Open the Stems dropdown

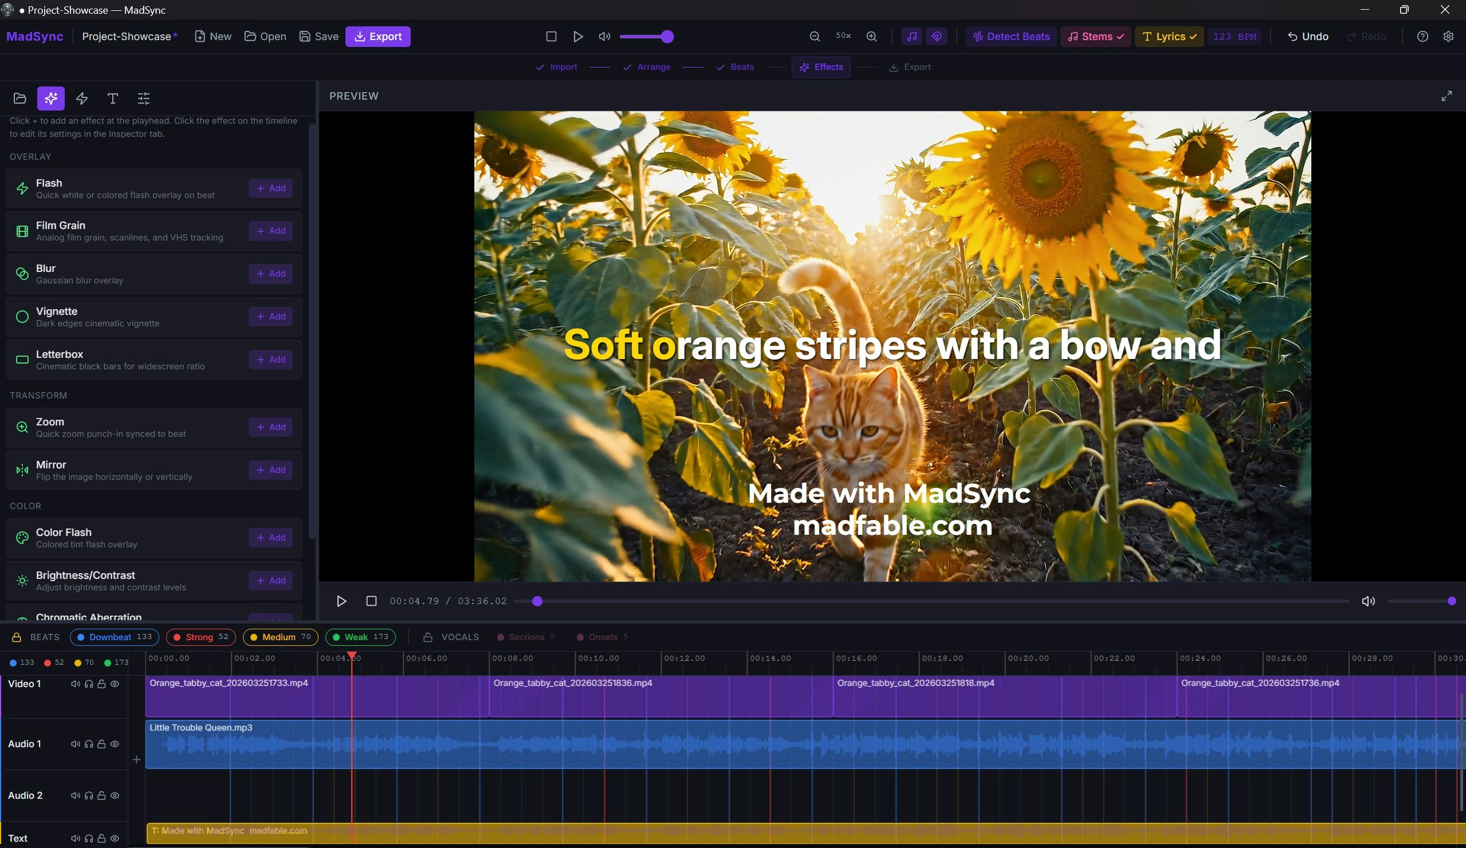coord(1095,37)
